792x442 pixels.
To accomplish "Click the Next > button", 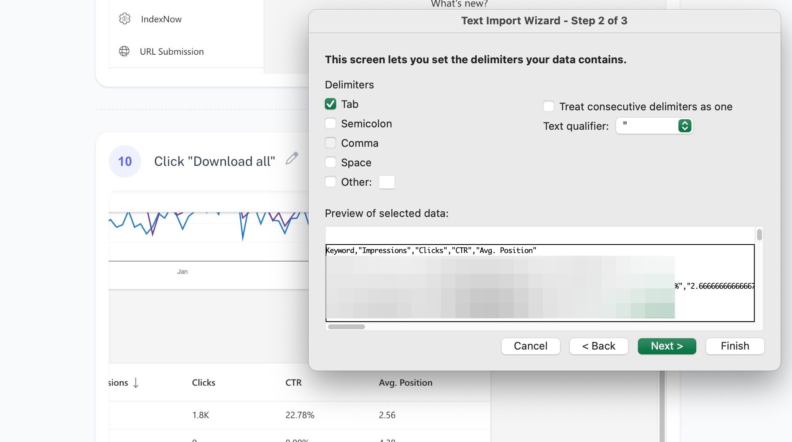I will 667,346.
